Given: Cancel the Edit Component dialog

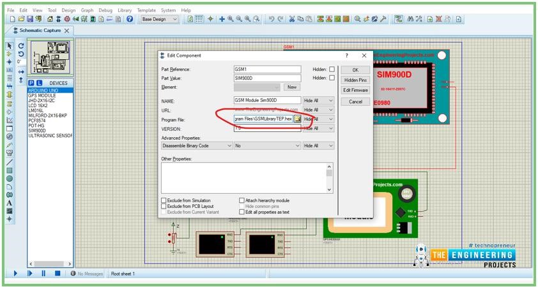Looking at the screenshot, I should 355,101.
